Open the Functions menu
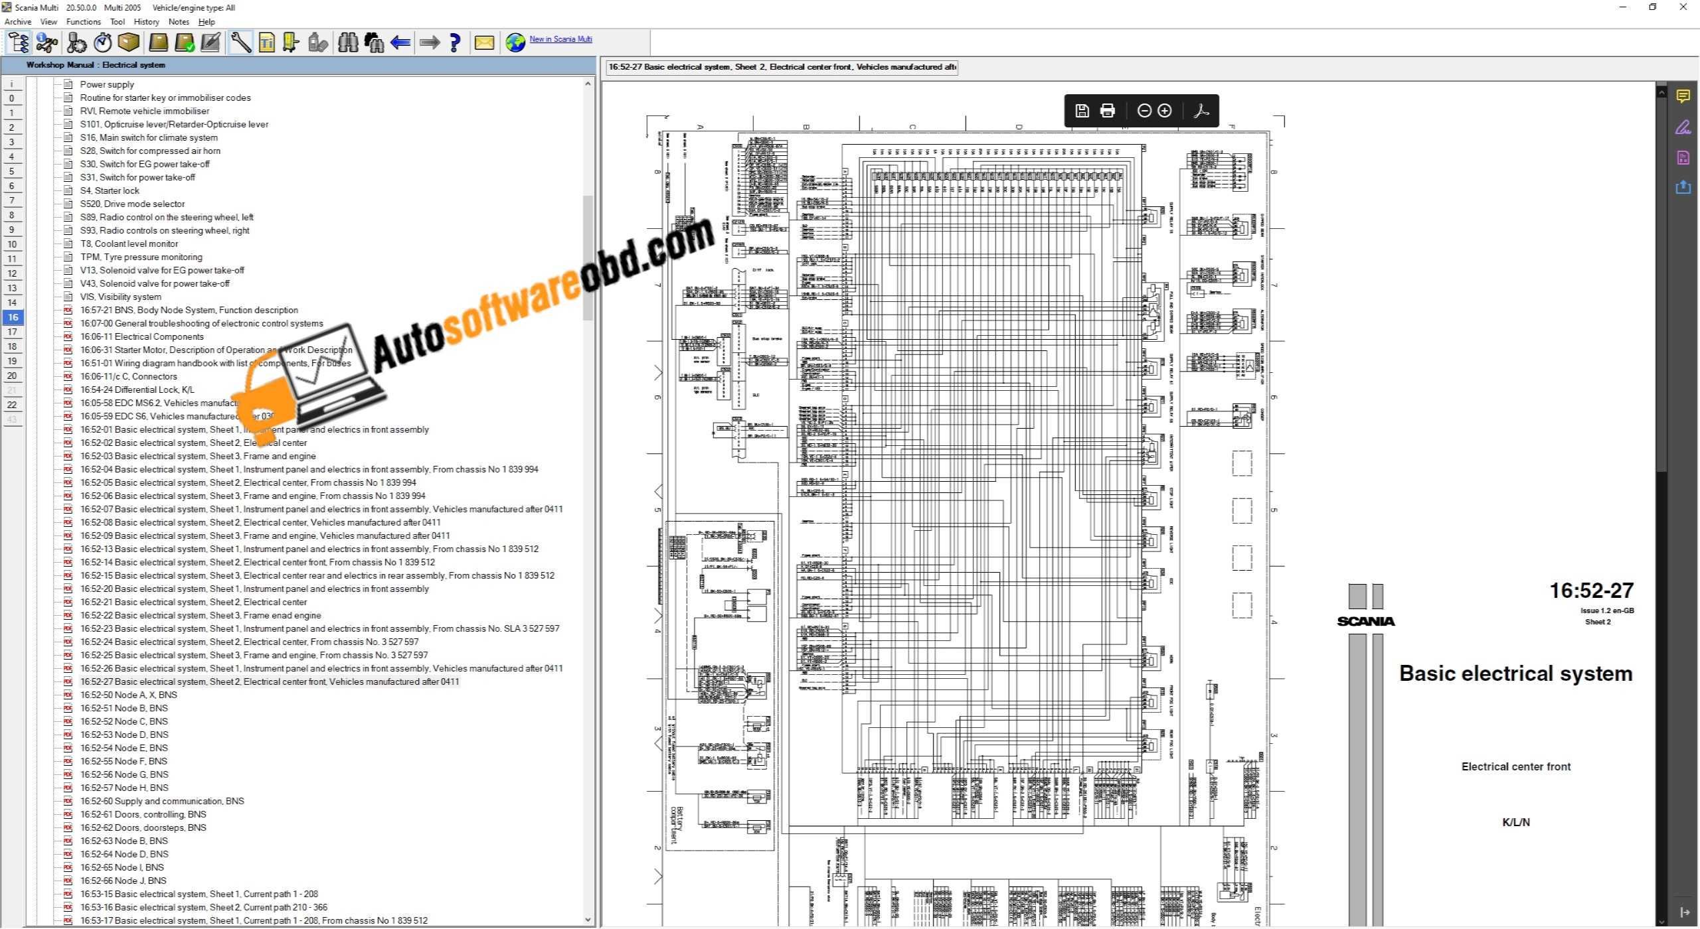The width and height of the screenshot is (1700, 929). click(84, 22)
